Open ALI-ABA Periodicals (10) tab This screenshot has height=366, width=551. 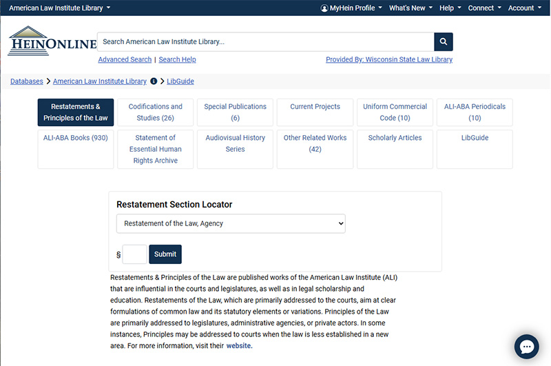tap(475, 112)
